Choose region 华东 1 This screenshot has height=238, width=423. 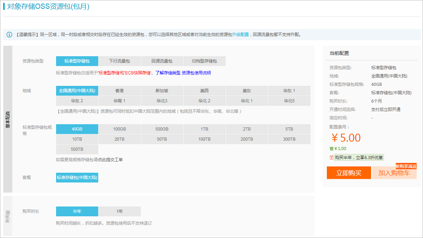click(289, 91)
